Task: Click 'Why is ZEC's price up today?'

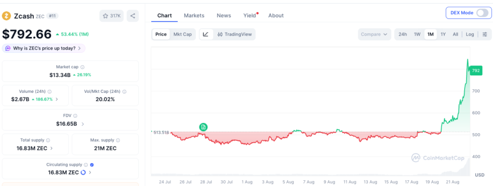Action: pos(44,49)
